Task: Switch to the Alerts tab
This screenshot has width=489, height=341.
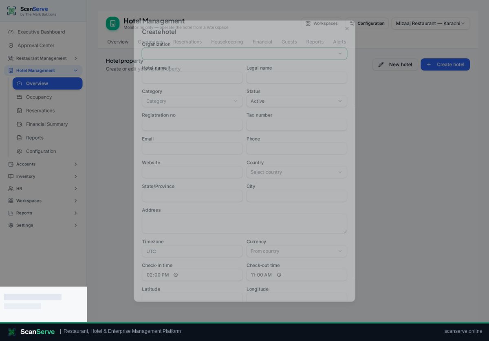Action: pos(339,42)
